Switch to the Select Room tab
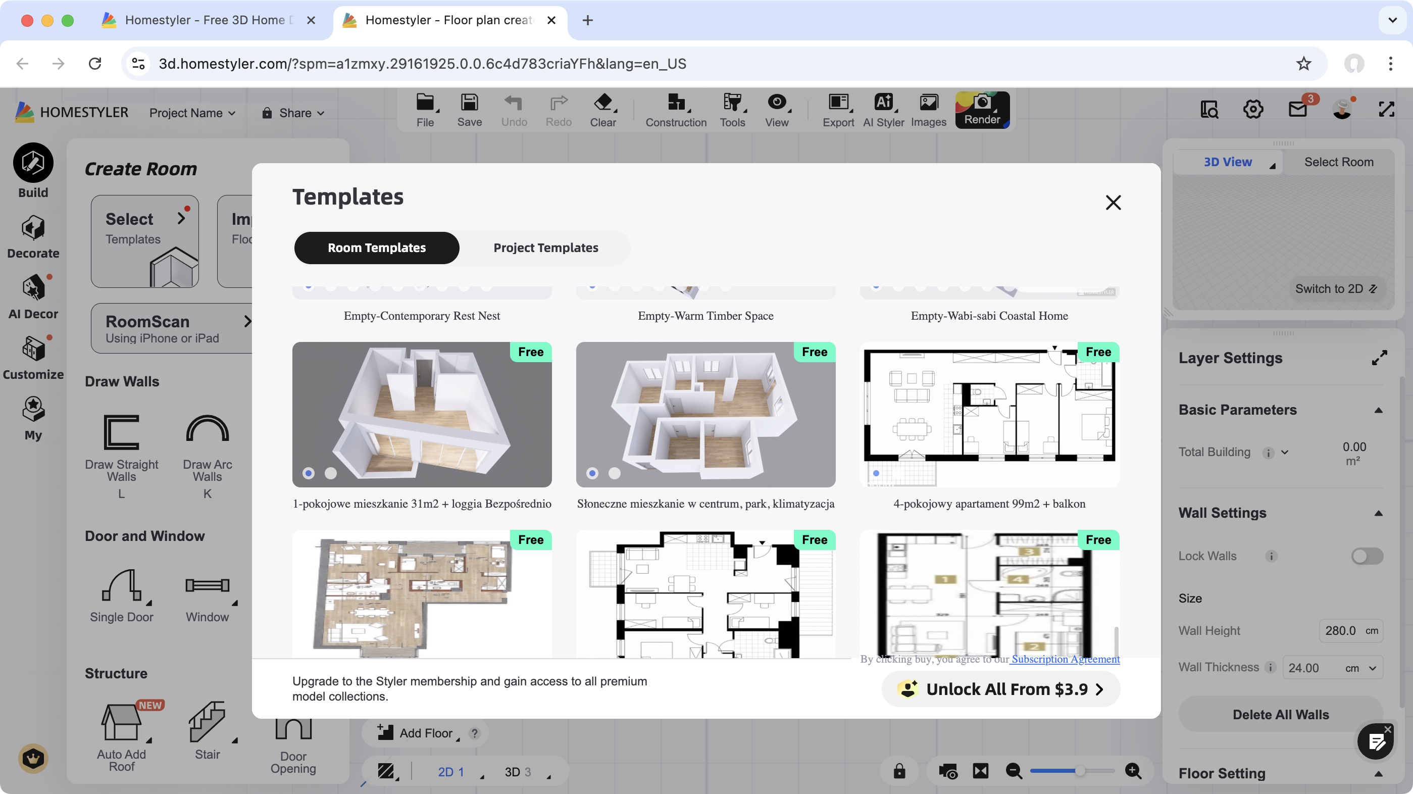The width and height of the screenshot is (1413, 794). [1338, 162]
